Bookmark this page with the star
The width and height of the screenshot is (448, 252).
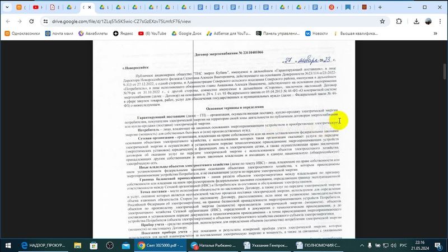click(x=382, y=21)
